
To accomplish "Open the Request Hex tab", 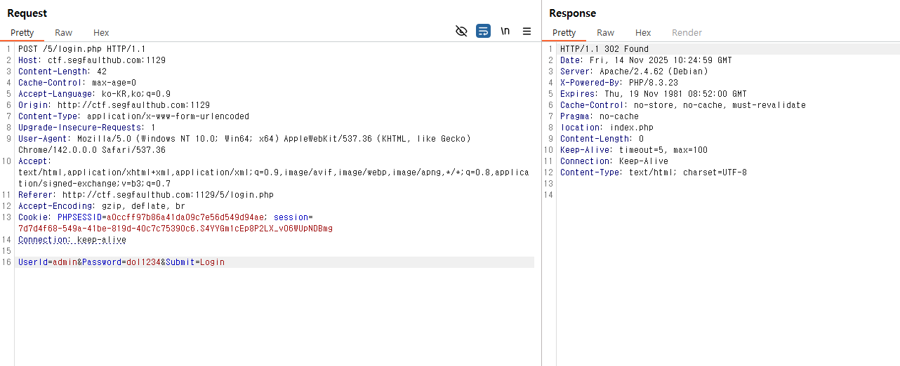I will coord(101,32).
